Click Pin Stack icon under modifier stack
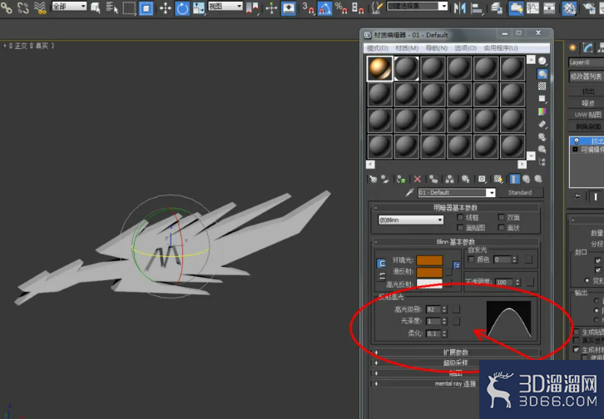The width and height of the screenshot is (604, 419). tap(577, 196)
